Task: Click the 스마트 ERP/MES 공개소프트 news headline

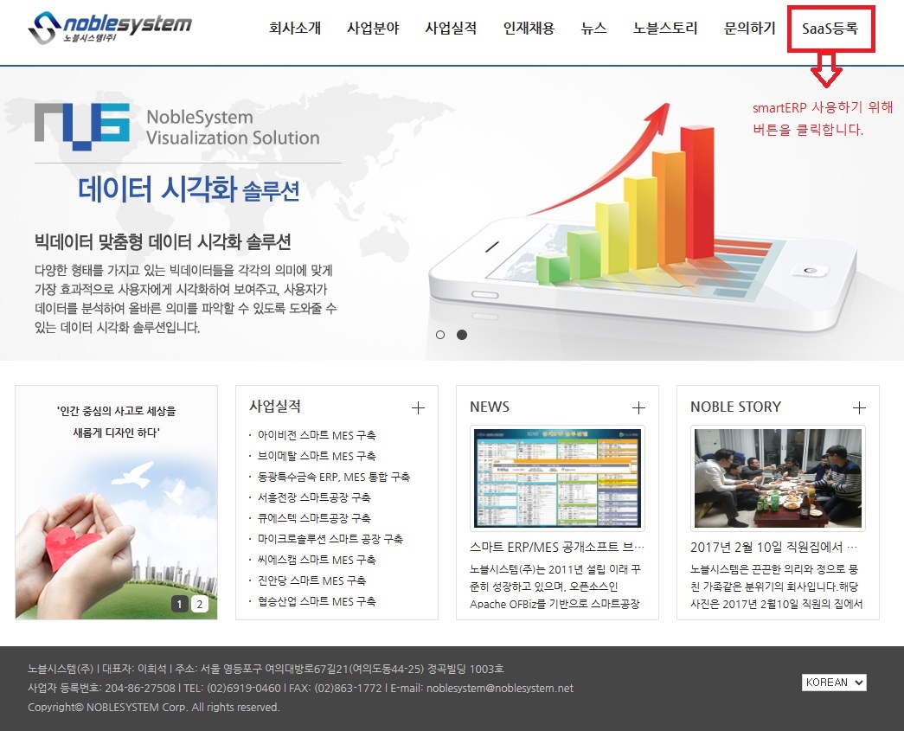Action: tap(557, 548)
